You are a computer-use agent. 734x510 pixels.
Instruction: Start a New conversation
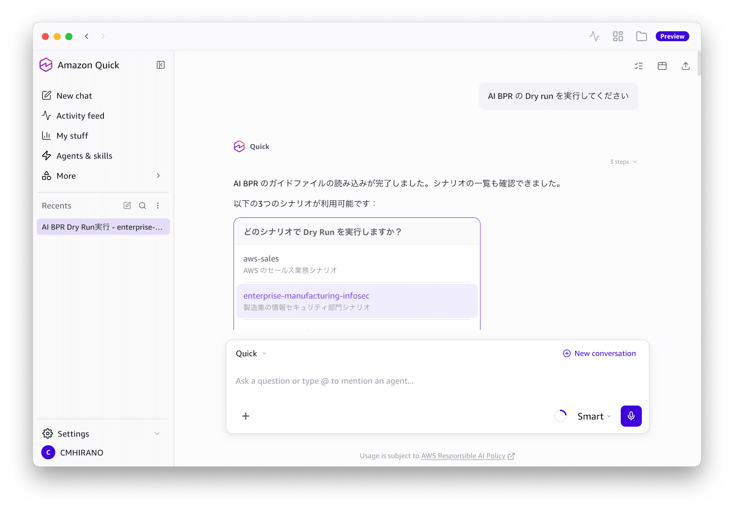(x=599, y=353)
